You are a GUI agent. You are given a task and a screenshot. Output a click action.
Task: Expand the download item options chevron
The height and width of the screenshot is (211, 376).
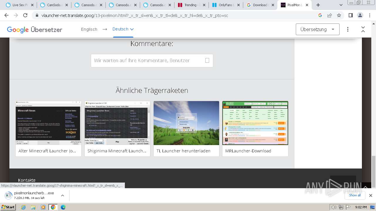click(x=63, y=195)
